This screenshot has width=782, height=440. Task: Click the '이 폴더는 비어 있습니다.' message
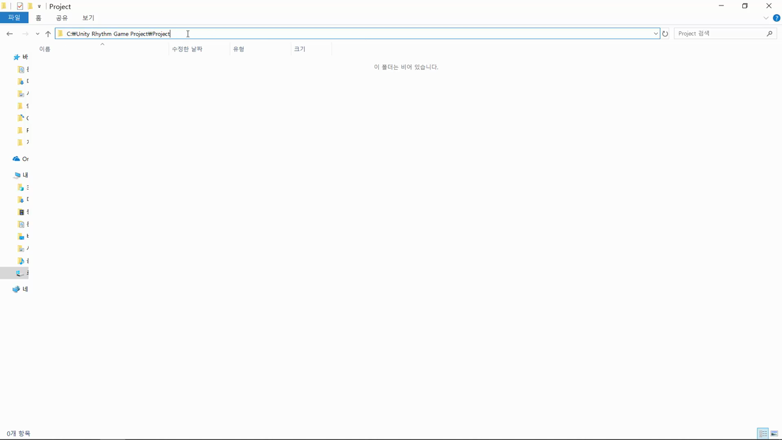[x=406, y=67]
